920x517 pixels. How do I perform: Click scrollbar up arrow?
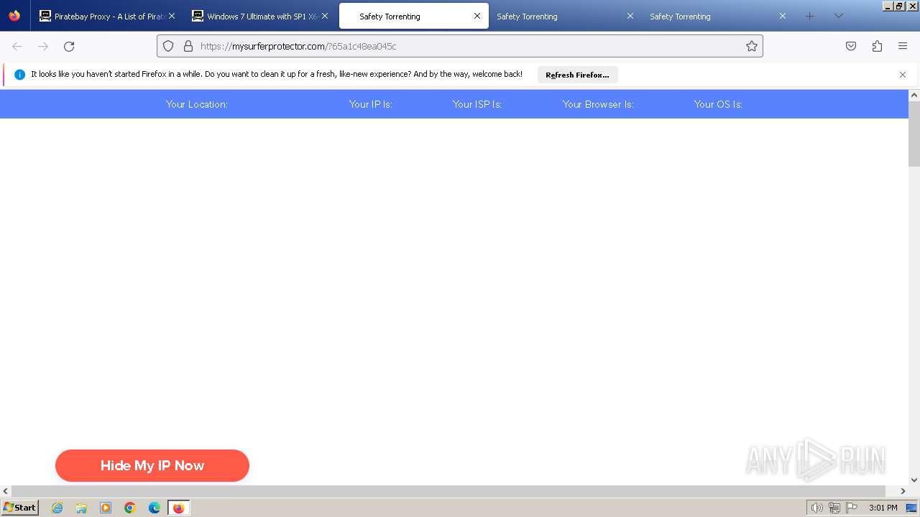[x=914, y=95]
